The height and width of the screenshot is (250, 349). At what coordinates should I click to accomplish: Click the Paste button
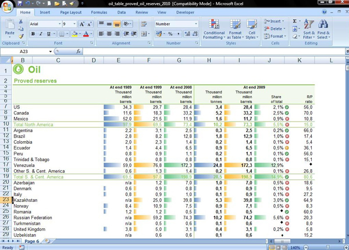(x=9, y=29)
